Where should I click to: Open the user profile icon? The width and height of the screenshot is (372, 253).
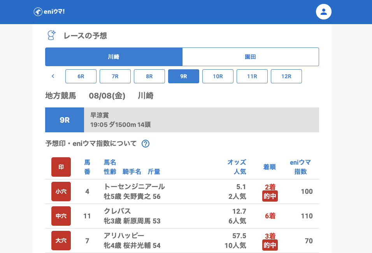(323, 12)
